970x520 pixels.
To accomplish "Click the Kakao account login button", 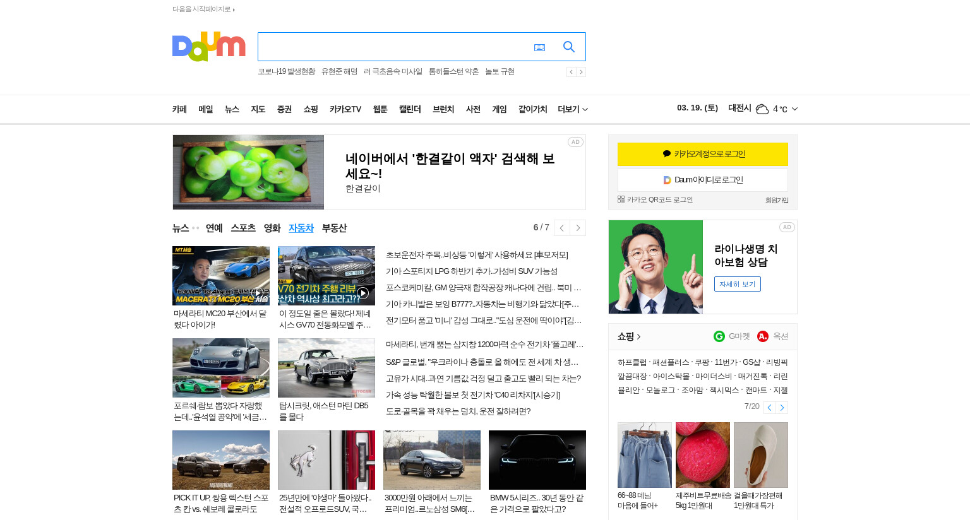I will [x=703, y=154].
